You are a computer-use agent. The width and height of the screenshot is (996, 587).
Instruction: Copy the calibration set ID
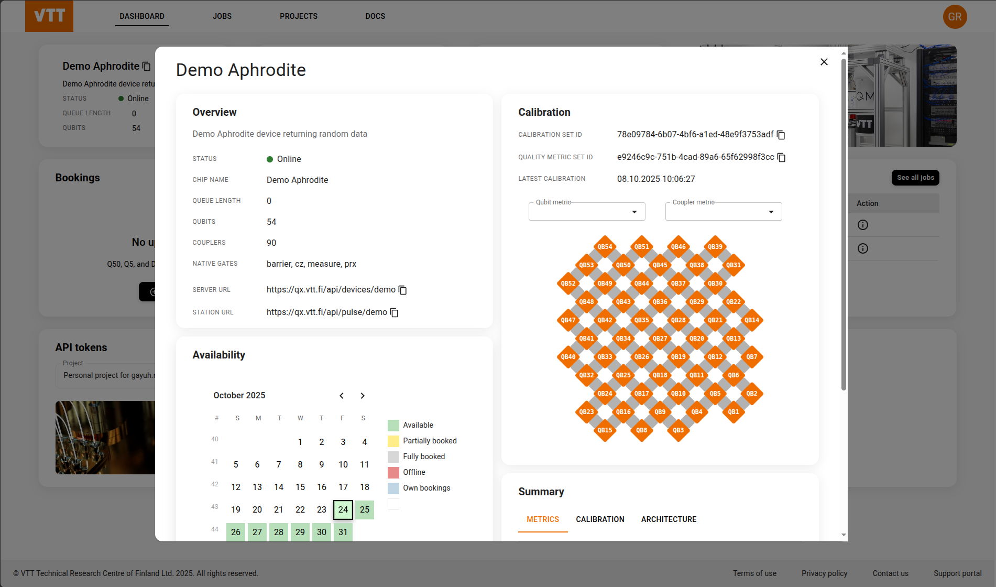(781, 135)
